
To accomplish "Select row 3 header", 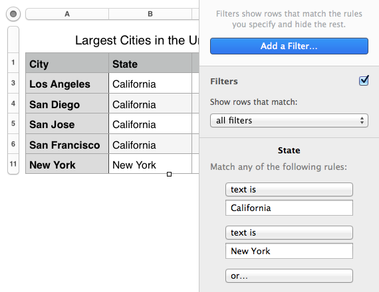I will point(13,83).
